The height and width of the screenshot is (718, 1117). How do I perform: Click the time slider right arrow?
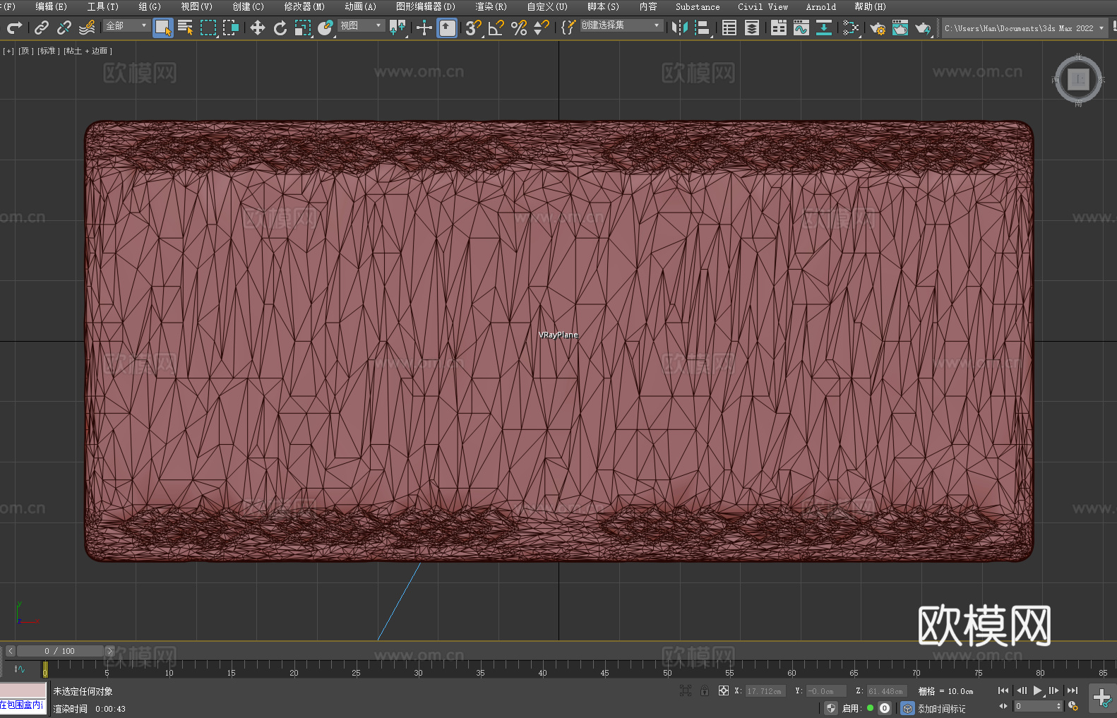tap(109, 651)
